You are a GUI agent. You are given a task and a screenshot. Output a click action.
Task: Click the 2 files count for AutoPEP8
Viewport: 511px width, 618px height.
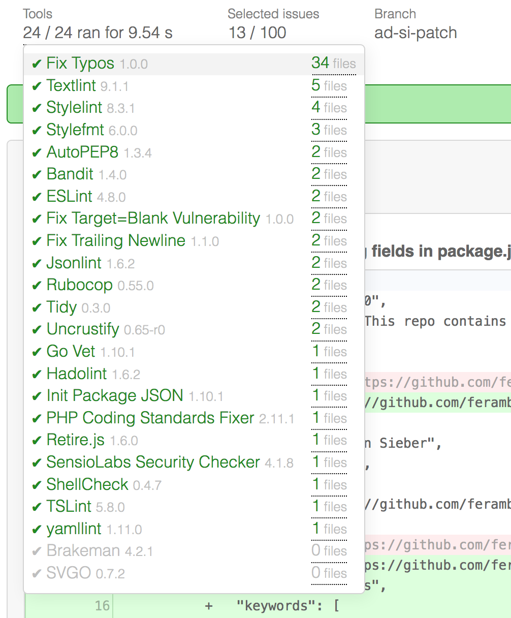pyautogui.click(x=329, y=152)
